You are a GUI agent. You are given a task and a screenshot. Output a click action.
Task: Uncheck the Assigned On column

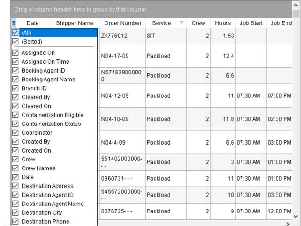[15, 53]
